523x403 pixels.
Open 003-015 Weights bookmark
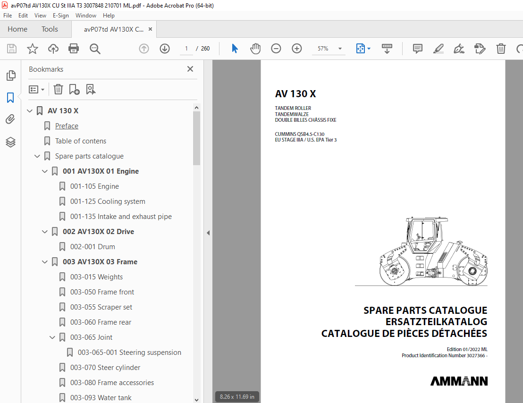96,277
